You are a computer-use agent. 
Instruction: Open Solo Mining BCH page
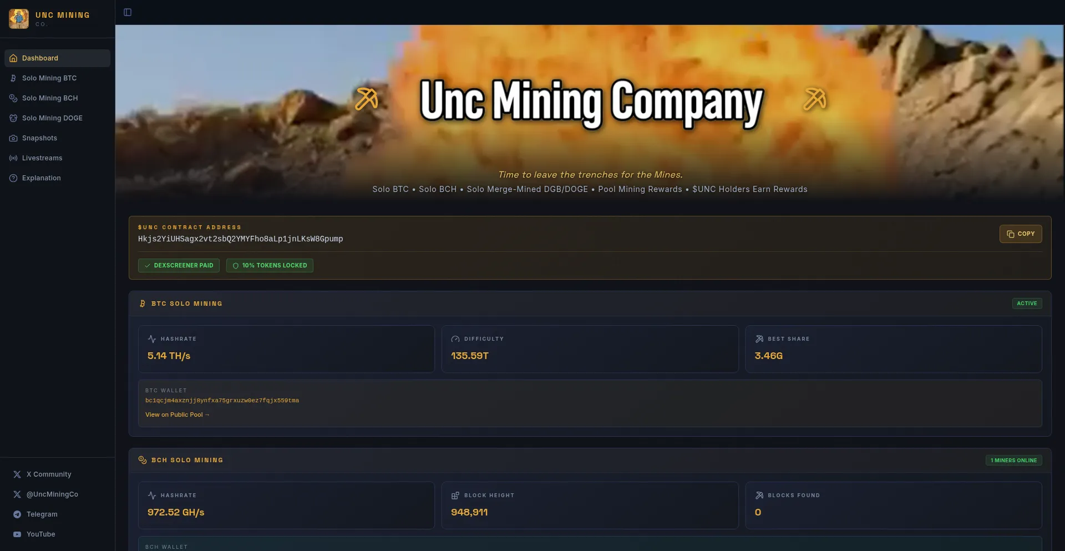point(58,98)
